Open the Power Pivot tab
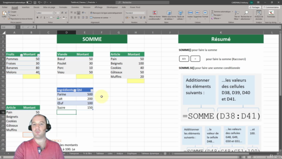The height and width of the screenshot is (159, 282). point(135,7)
